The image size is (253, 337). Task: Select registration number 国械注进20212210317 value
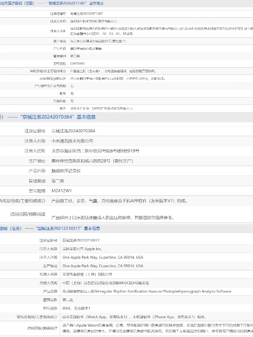81,241
